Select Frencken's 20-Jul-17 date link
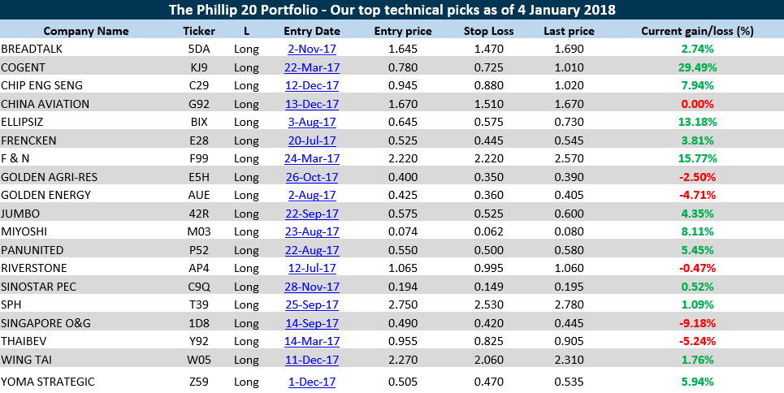This screenshot has height=393, width=784. click(x=312, y=140)
